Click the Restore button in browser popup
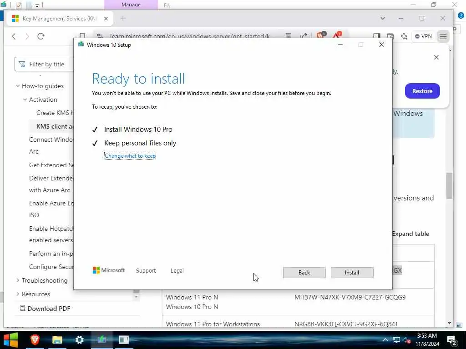This screenshot has width=466, height=349. 422,91
